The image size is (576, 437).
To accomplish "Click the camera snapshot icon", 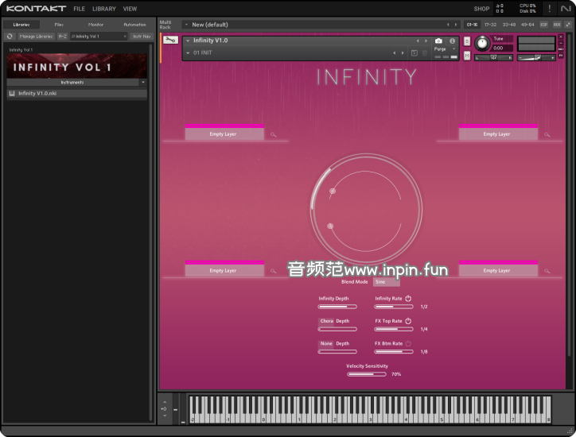I will coord(438,41).
